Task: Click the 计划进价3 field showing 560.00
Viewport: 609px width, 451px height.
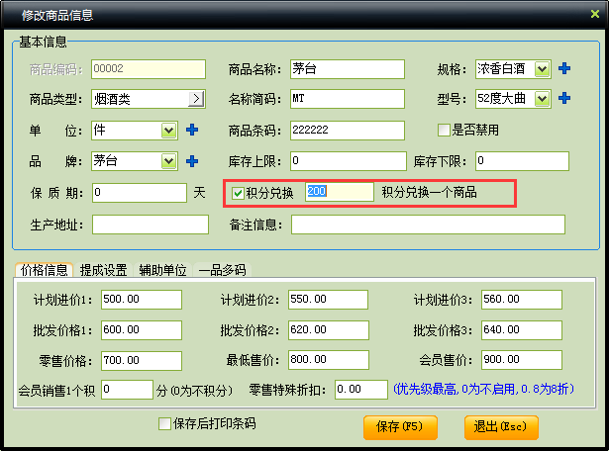Action: point(522,300)
